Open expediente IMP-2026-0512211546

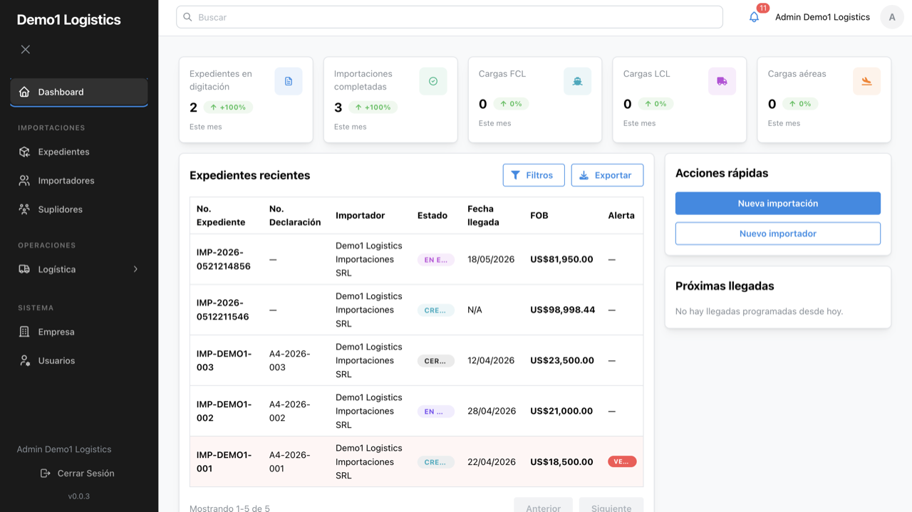(223, 310)
